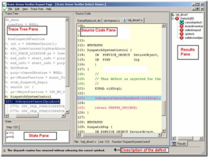208x157 pixels.
Task: Minimize the inner document window
Action: point(194,9)
